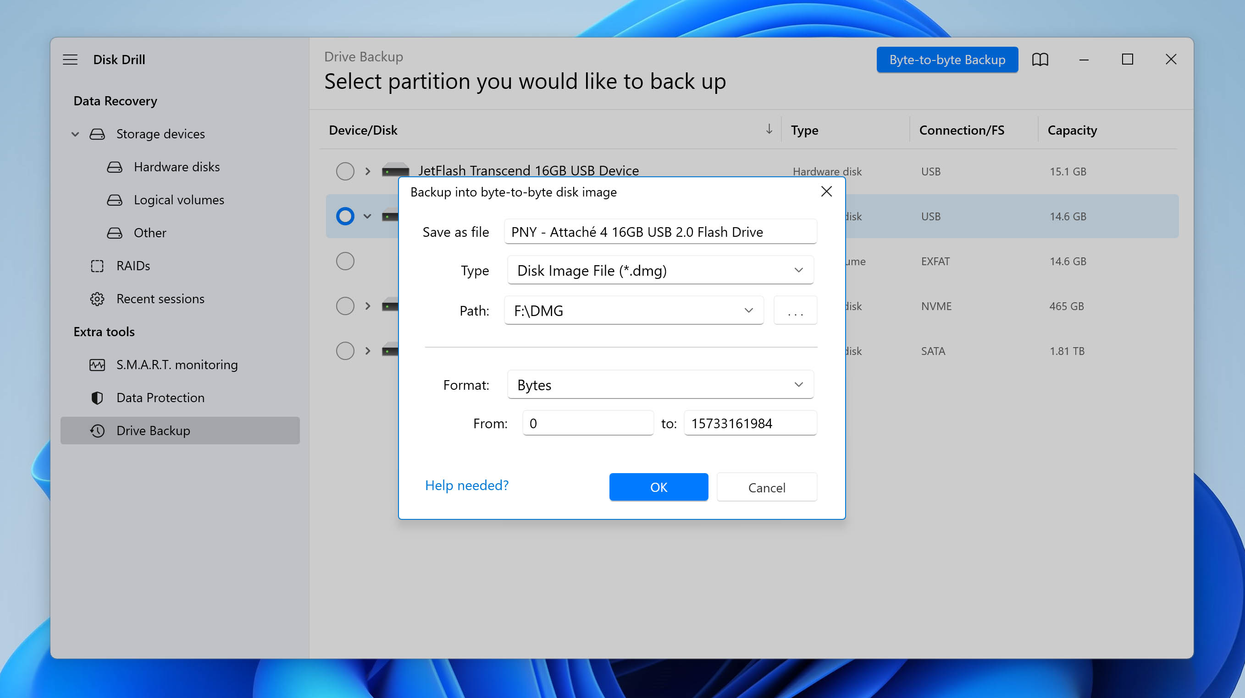Select the PNY Attaché USB device radio button

[x=344, y=216]
